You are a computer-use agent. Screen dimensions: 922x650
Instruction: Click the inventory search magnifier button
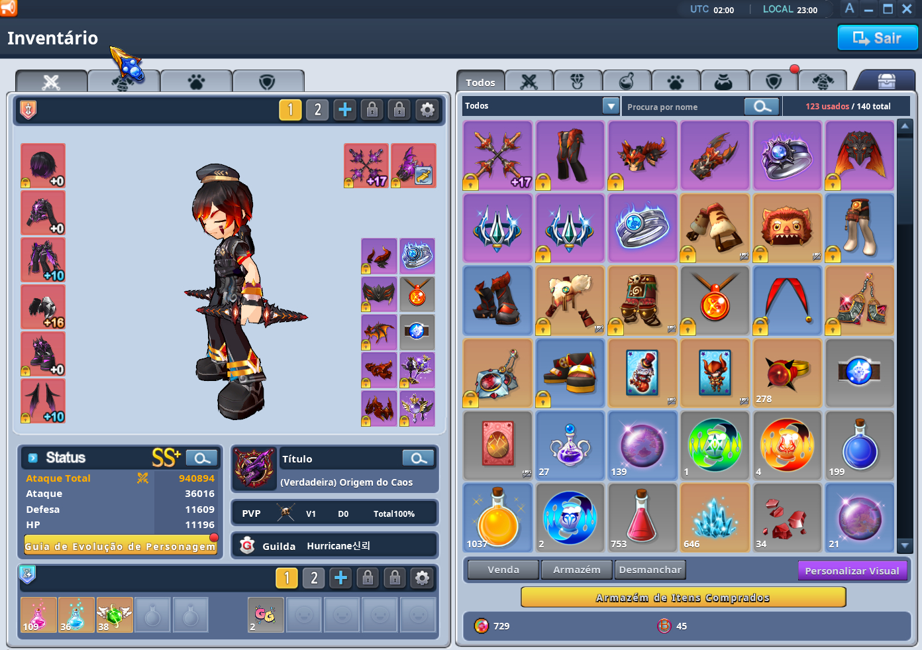click(762, 106)
